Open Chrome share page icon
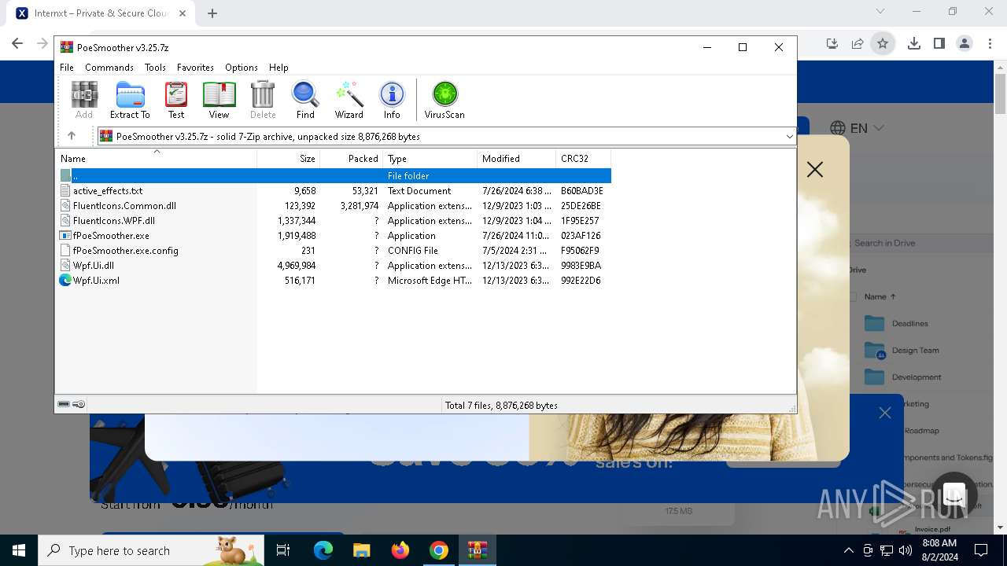Screen dimensions: 1007x566 [858, 44]
